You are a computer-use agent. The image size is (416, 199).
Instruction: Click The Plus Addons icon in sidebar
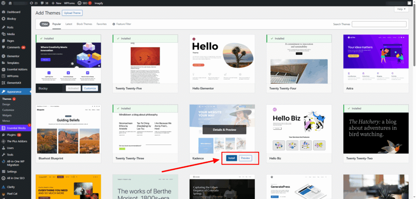pyautogui.click(x=3, y=141)
